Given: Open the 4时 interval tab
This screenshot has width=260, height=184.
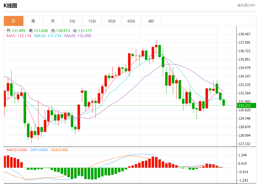Looking at the screenshot, I should click(x=151, y=21).
